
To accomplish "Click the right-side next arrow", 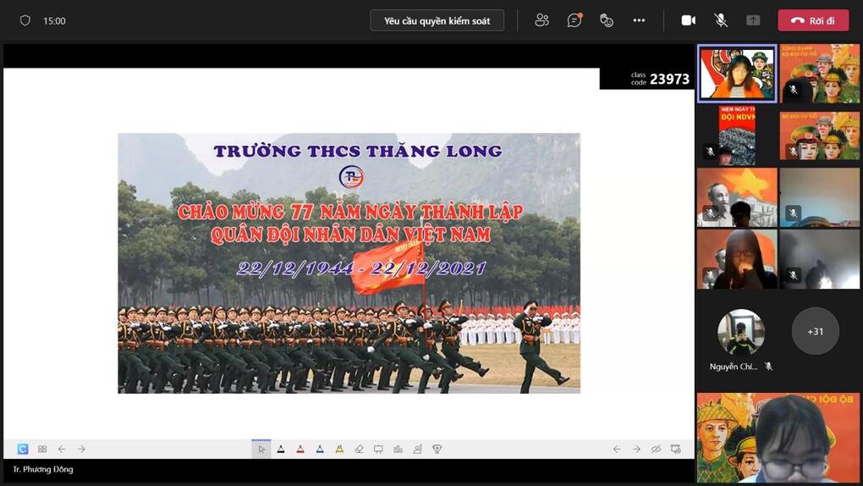I will tap(636, 449).
